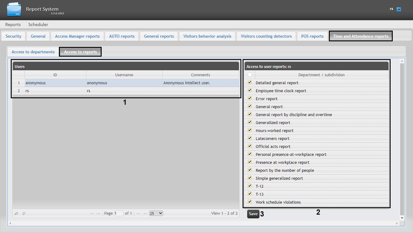This screenshot has height=233, width=413.
Task: Uncheck Employee time clock report
Action: (x=250, y=90)
